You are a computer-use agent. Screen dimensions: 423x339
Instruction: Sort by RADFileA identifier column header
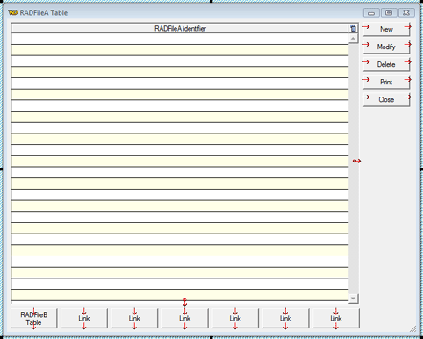pos(180,28)
